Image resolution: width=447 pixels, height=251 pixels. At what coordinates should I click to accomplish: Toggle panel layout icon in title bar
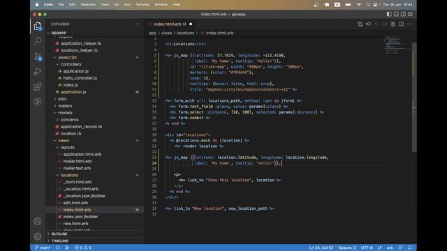396,14
